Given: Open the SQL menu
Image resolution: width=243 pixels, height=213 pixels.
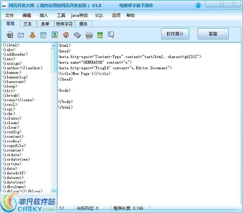Looking at the screenshot, I should tap(99, 15).
